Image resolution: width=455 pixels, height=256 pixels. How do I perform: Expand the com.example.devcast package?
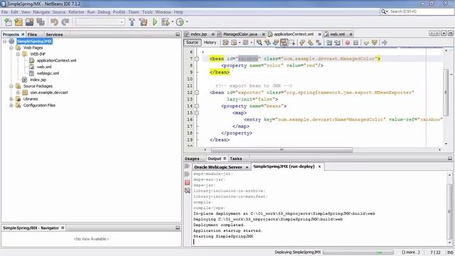pos(18,92)
